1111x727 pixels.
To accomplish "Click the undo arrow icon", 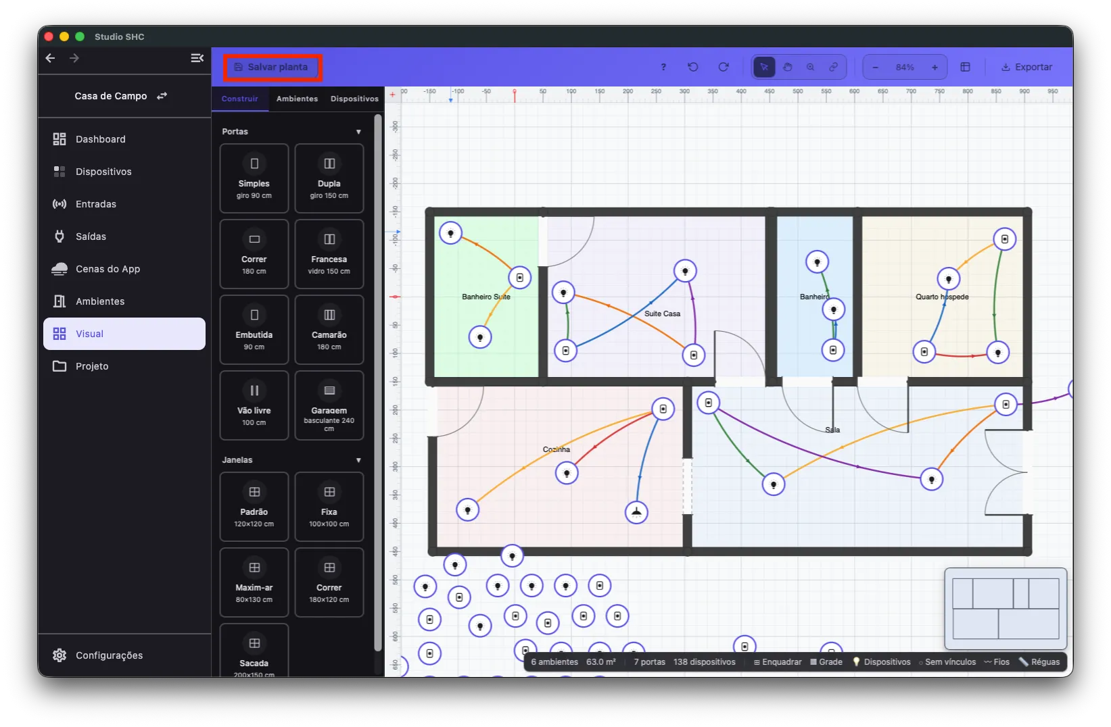I will (x=693, y=67).
